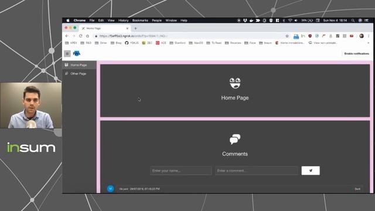Click the volume icon in menu bar
Image resolution: width=375 pixels, height=211 pixels.
click(296, 21)
